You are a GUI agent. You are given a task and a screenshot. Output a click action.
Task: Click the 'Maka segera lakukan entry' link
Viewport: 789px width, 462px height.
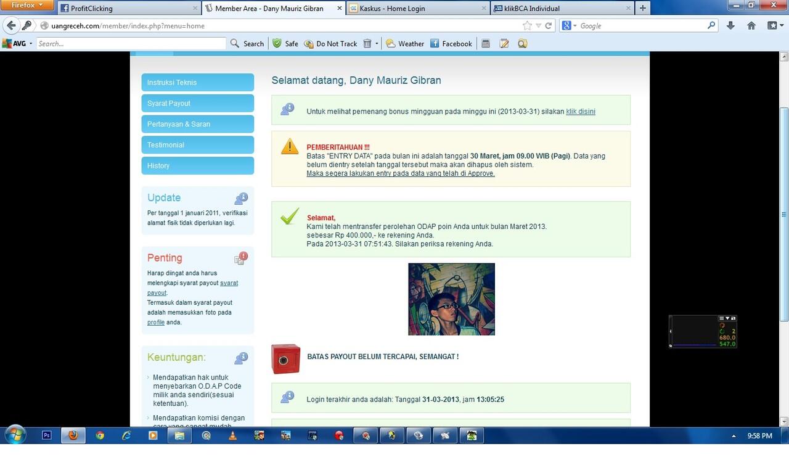point(401,173)
